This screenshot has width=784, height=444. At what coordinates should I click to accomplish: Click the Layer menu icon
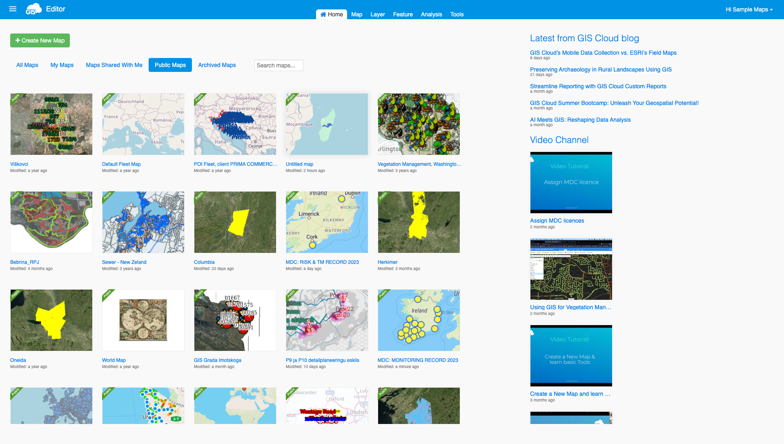377,14
